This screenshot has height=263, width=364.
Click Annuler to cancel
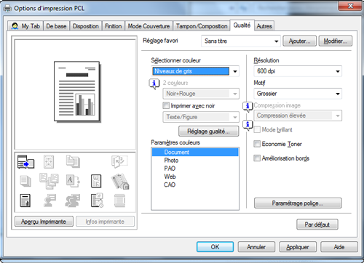tap(256, 247)
